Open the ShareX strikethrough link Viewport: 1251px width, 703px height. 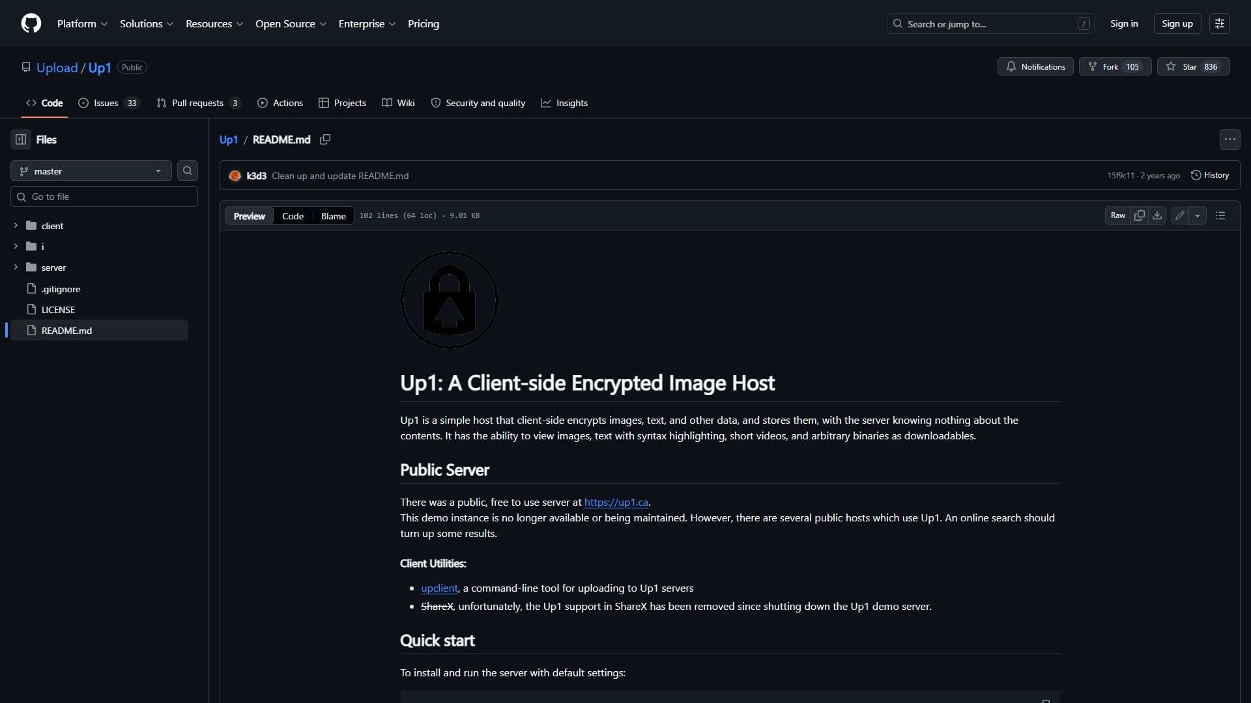click(437, 606)
